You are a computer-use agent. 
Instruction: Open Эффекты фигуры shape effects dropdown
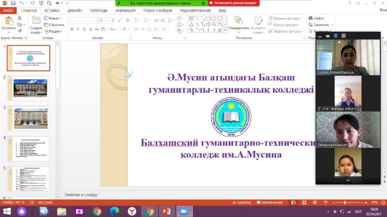286,31
